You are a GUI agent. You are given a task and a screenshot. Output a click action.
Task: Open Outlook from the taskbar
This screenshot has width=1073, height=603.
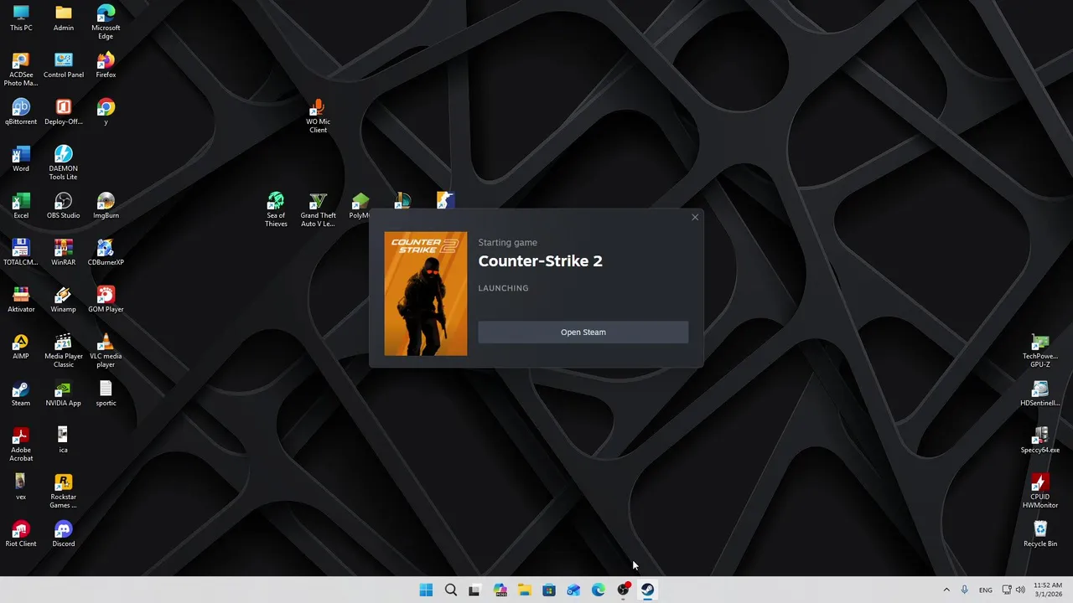[x=573, y=590]
